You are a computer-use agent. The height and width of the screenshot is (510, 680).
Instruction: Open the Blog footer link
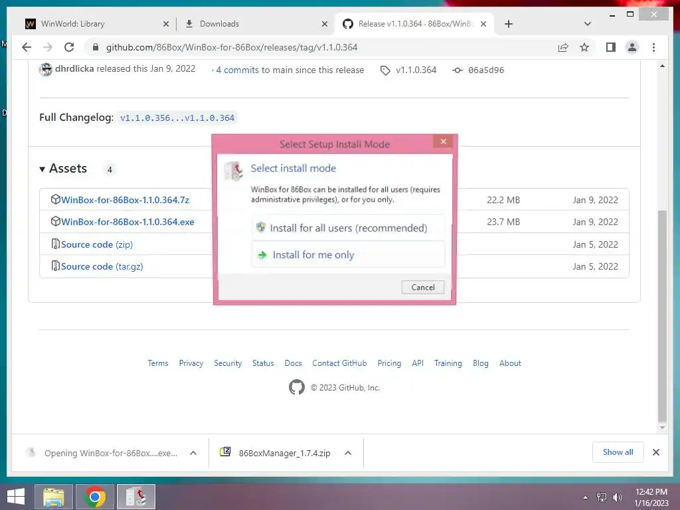[x=481, y=363]
